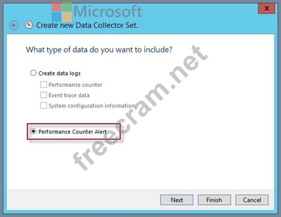Click the Microsoft text in title bar

tap(108, 11)
